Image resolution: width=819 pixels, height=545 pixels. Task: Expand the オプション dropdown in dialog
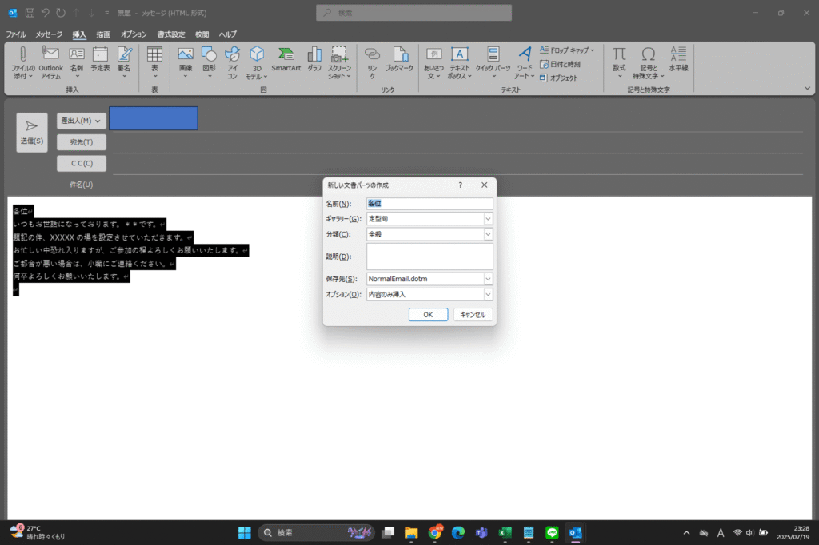click(x=488, y=294)
